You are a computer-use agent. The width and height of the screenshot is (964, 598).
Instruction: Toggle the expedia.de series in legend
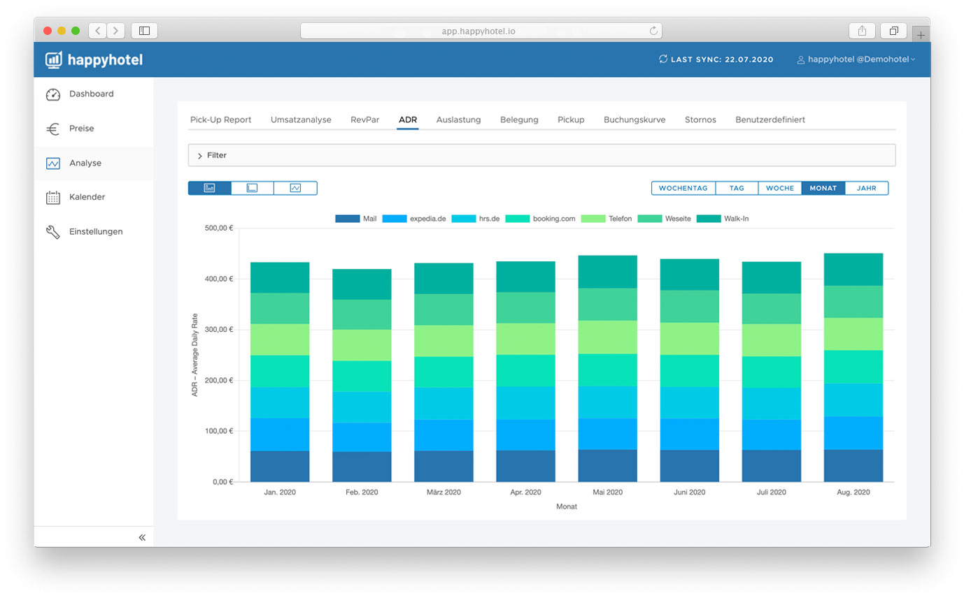[416, 219]
